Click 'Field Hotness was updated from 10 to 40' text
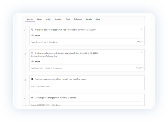The width and height of the screenshot is (168, 122). coord(61,79)
